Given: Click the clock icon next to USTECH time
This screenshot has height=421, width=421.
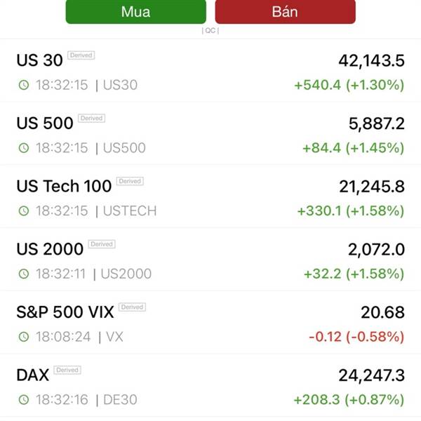Looking at the screenshot, I should [x=24, y=210].
